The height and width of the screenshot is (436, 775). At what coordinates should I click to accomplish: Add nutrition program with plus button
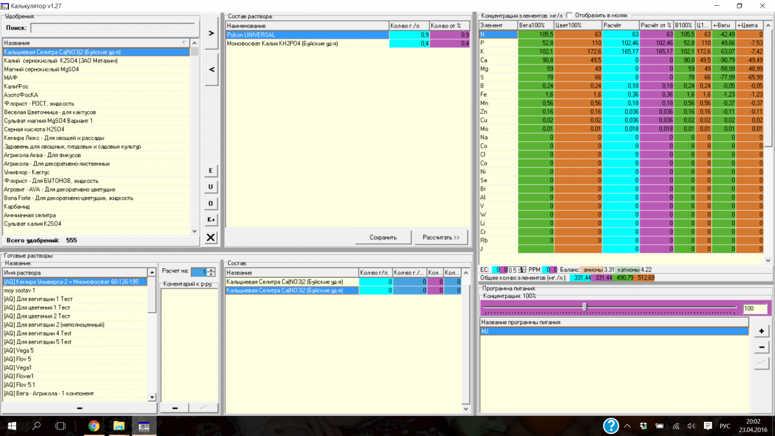(x=762, y=331)
